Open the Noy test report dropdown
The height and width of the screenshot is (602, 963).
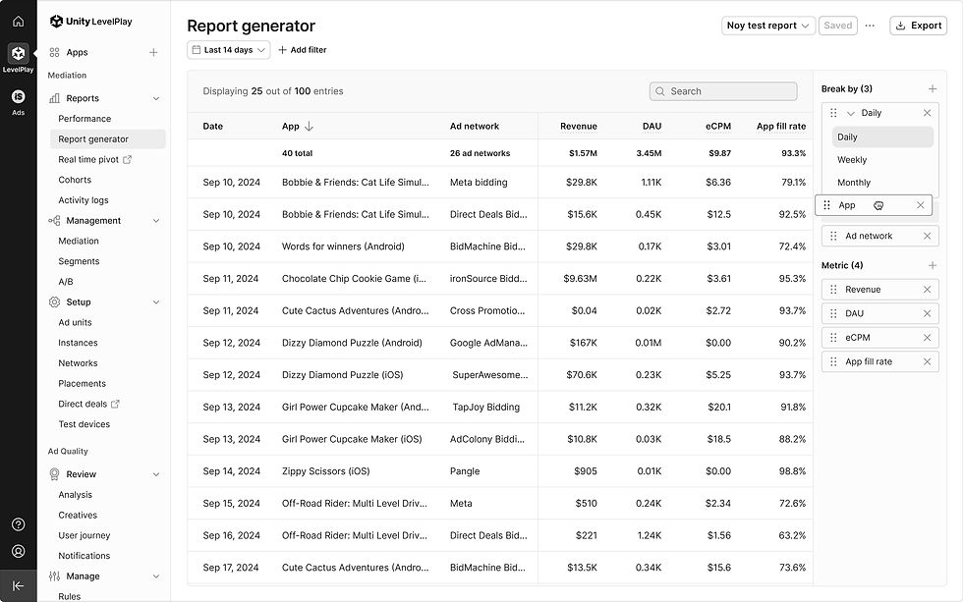[768, 26]
